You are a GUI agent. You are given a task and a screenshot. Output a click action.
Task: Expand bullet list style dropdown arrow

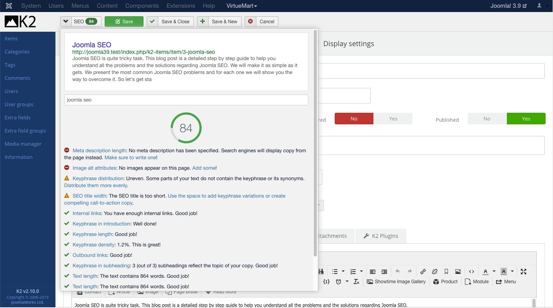pyautogui.click(x=343, y=272)
